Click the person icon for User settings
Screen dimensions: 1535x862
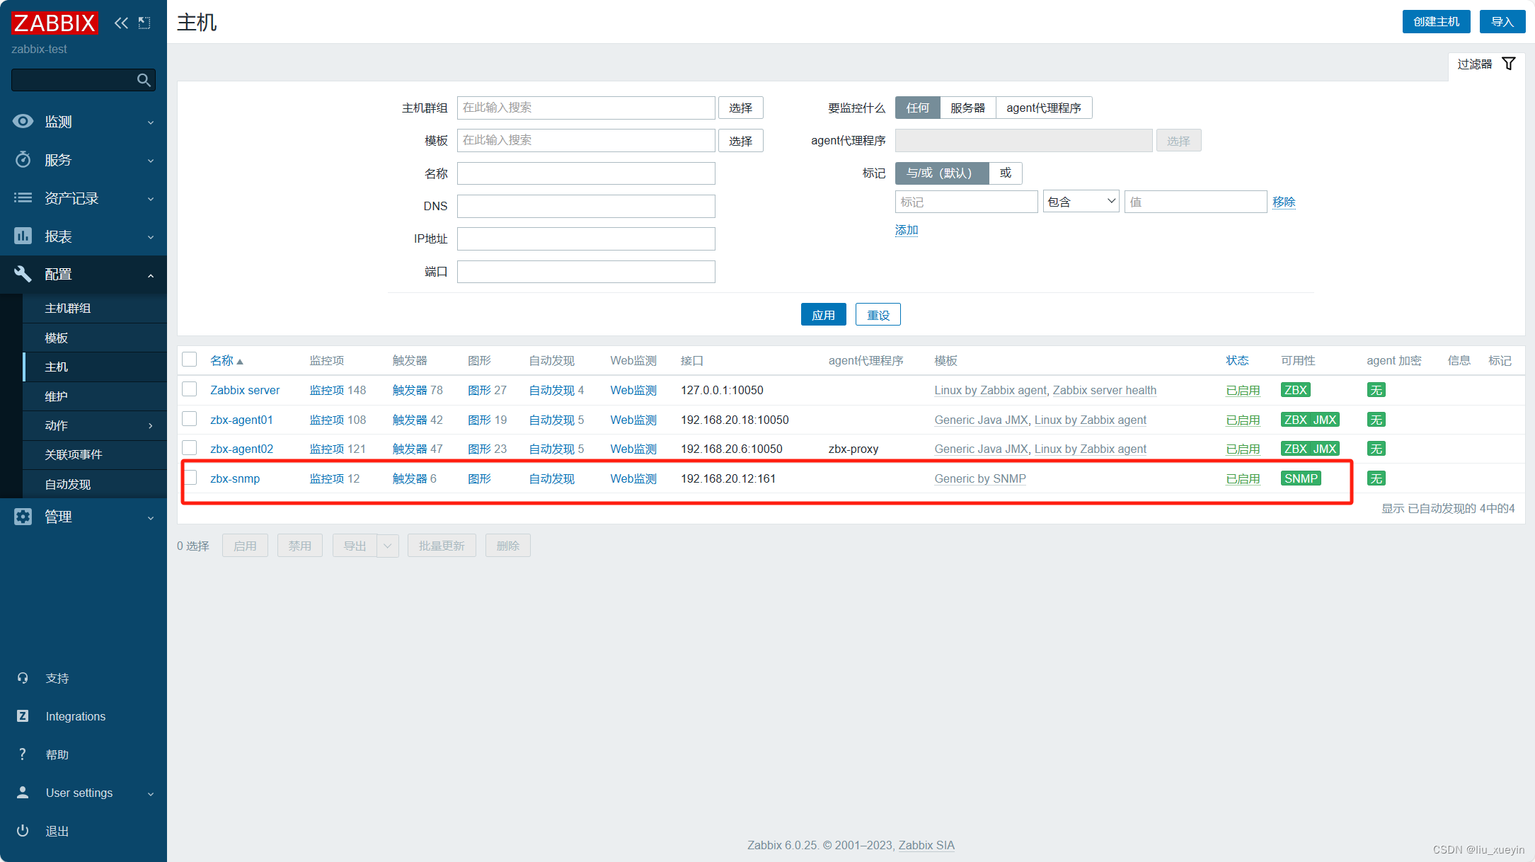23,793
